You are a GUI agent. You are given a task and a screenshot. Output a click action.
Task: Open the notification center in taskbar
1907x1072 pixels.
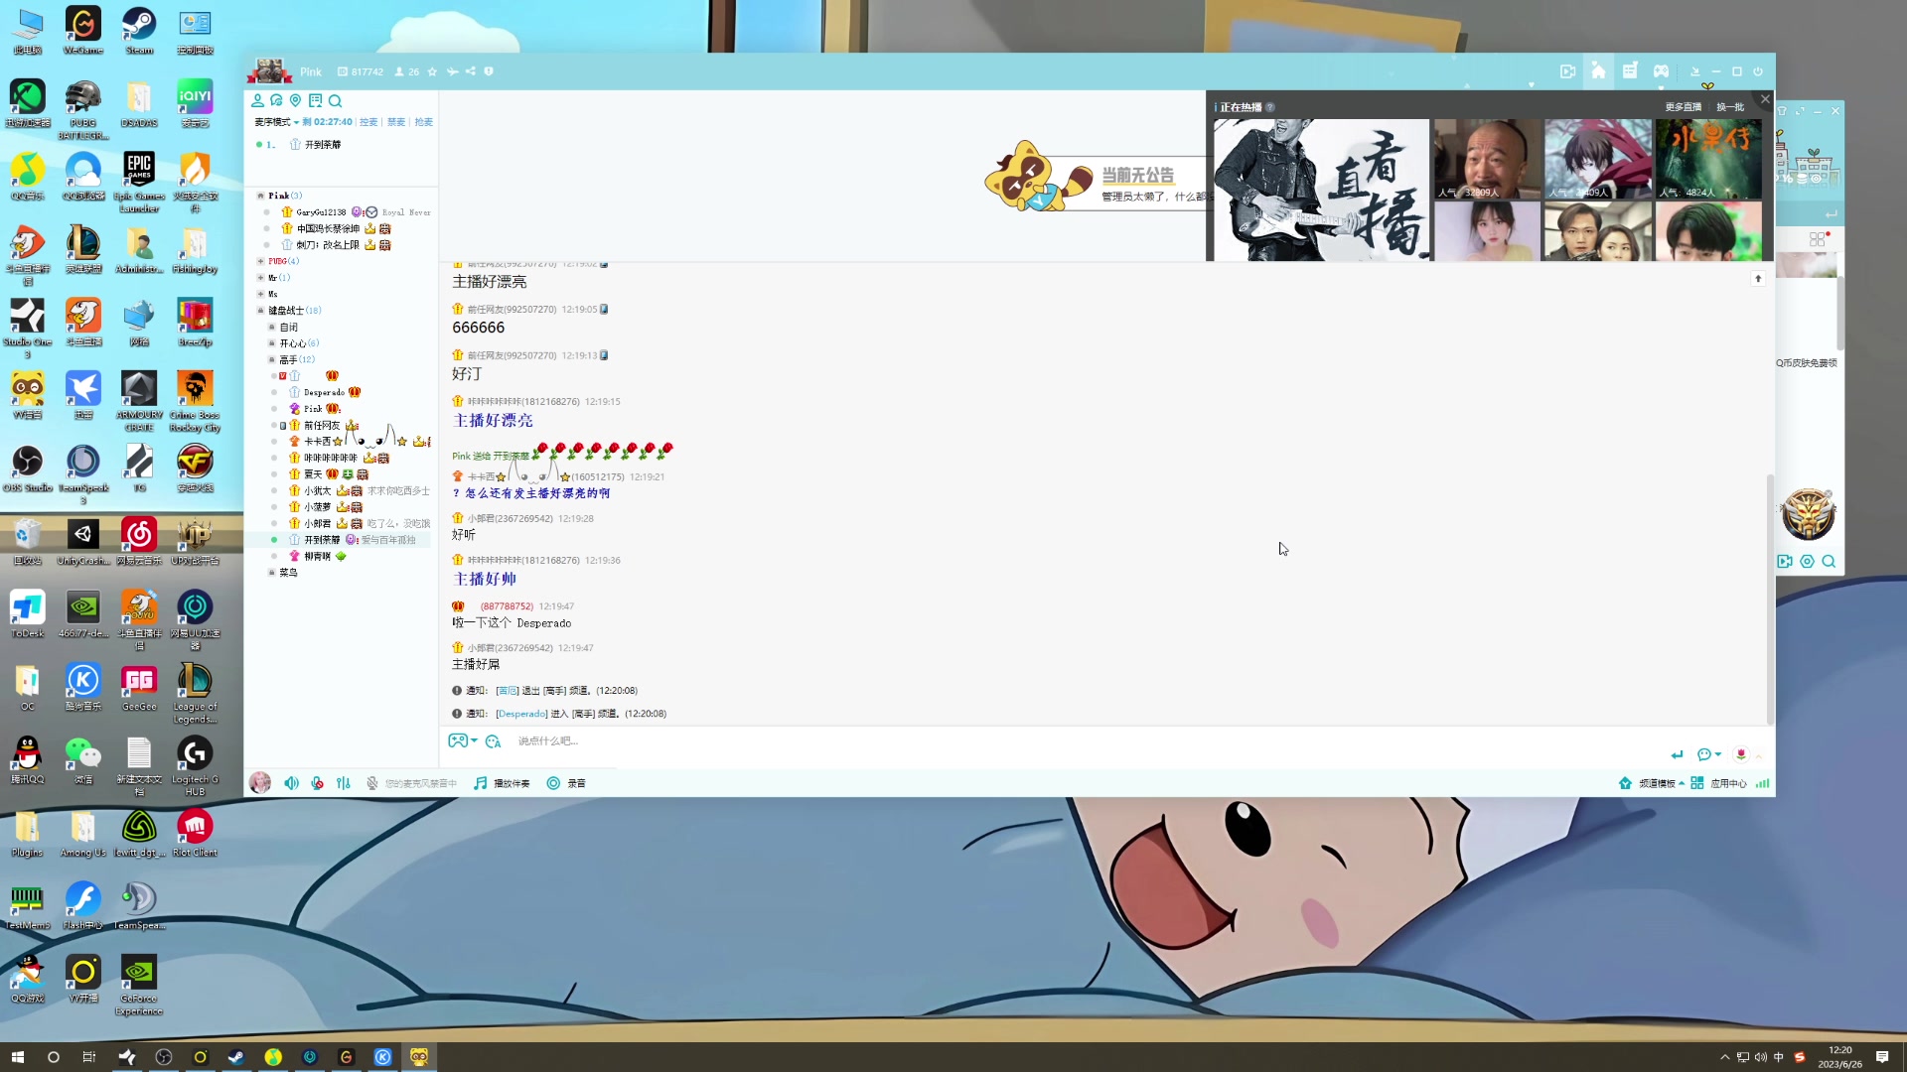[x=1882, y=1057]
